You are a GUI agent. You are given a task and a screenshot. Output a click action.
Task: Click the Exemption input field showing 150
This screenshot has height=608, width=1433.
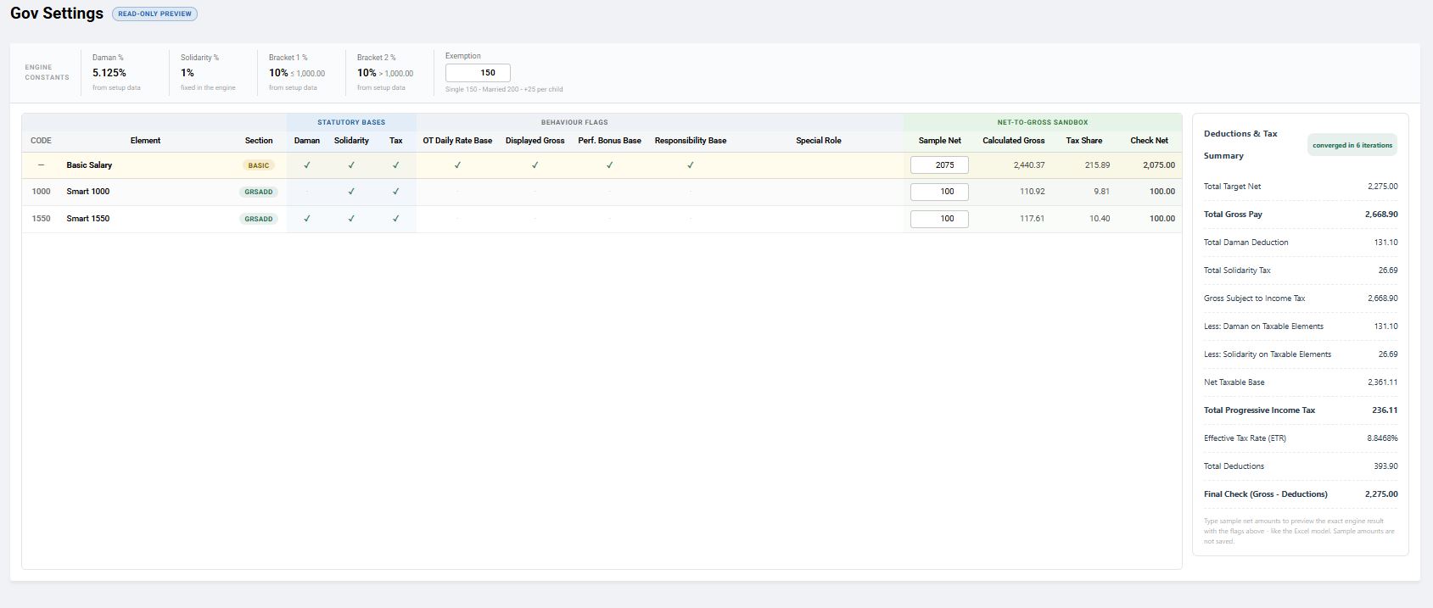click(x=478, y=73)
